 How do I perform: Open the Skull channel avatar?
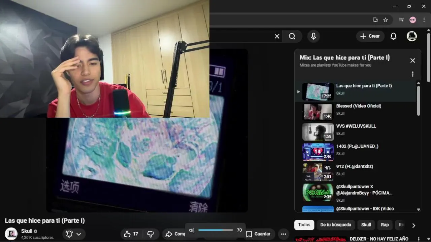point(11,234)
